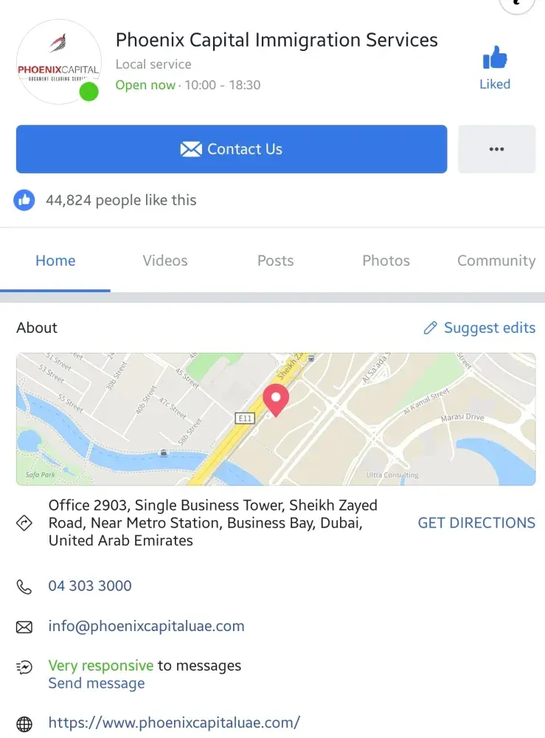
Task: Toggle the Liked thumbs-up button
Action: (x=495, y=59)
